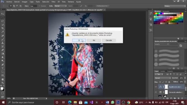Select the Rectangular Marquee tool in toolbox
Screen dimensions: 187x105
3,17
